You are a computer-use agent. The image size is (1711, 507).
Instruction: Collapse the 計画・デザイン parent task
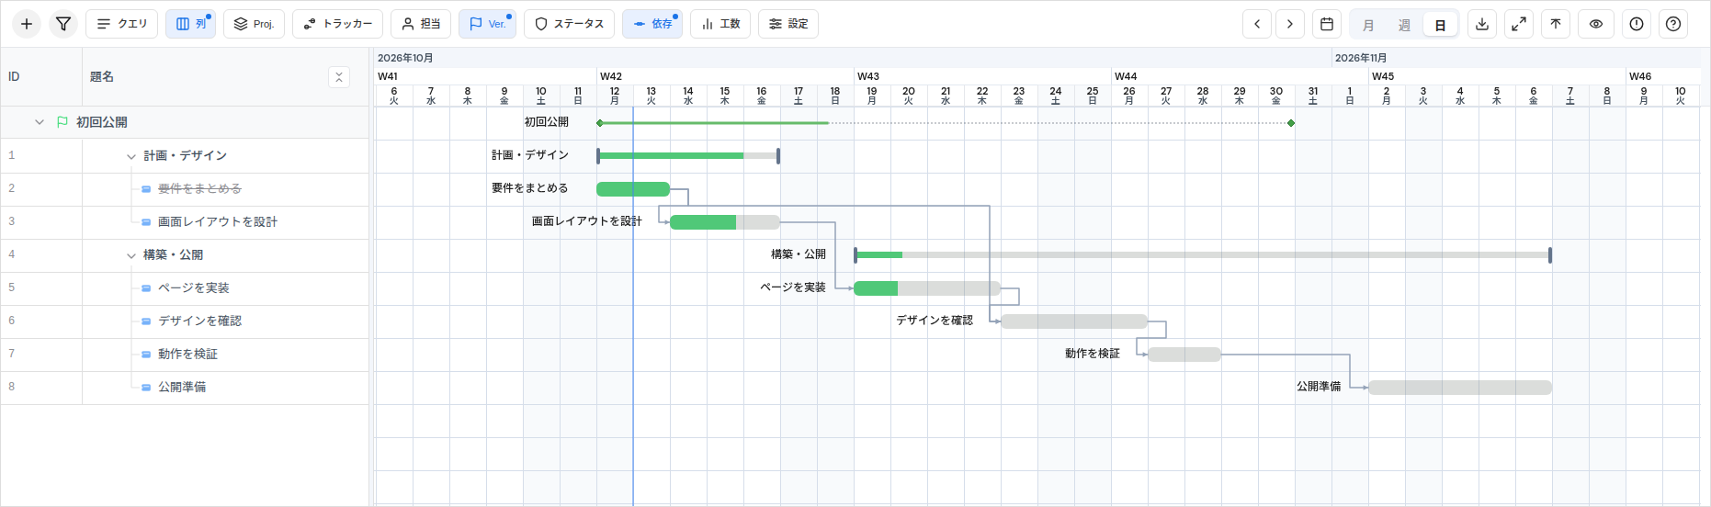[x=131, y=156]
